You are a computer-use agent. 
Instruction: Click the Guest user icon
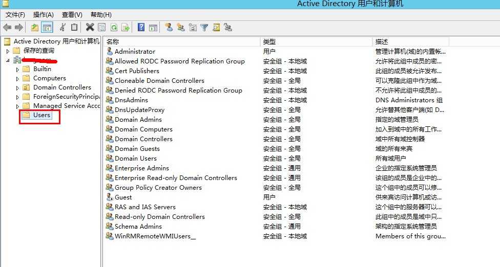pos(110,197)
